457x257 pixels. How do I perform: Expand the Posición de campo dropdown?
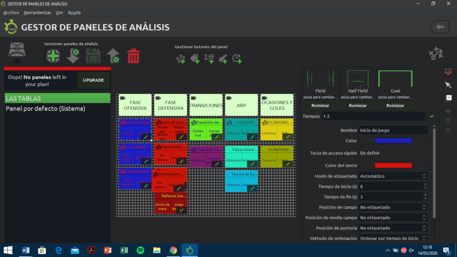pyautogui.click(x=393, y=207)
